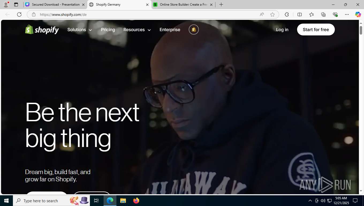Open the Collections icon in toolbar

click(323, 14)
